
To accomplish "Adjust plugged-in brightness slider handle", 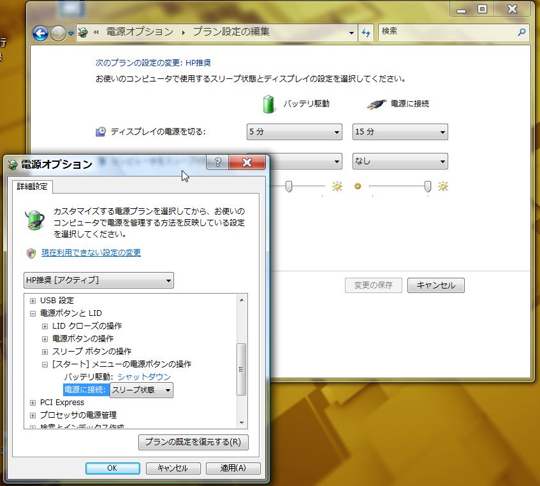I will click(428, 187).
